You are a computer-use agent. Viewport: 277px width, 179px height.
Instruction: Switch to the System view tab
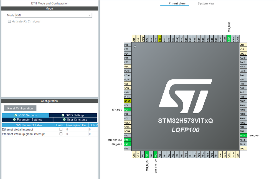(206, 4)
